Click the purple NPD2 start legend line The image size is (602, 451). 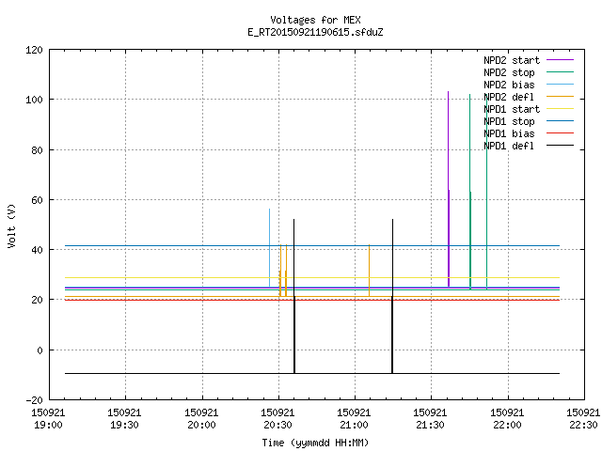560,60
